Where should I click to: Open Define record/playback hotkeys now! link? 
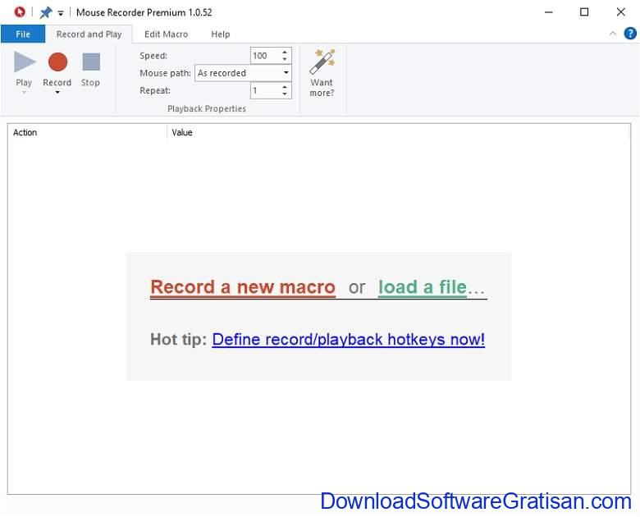pos(349,340)
